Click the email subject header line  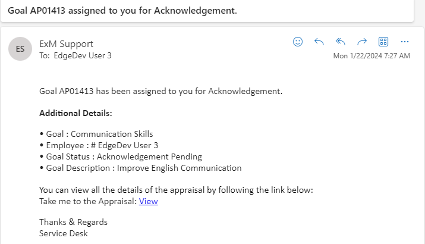(x=122, y=10)
